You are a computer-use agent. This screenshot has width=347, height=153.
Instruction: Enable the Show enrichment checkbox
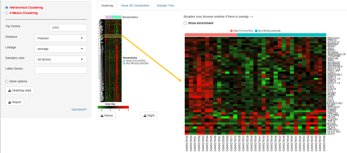185,23
